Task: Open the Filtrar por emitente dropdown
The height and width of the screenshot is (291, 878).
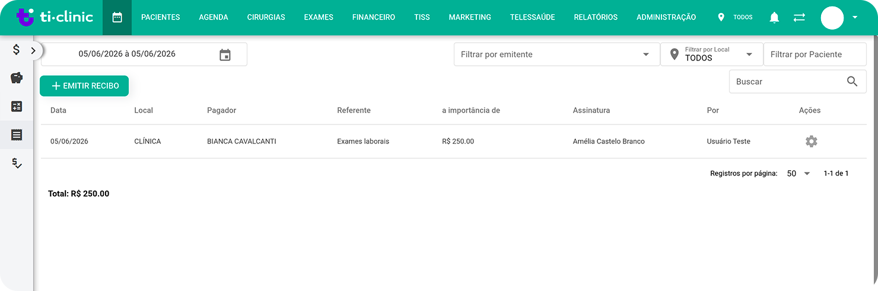Action: click(556, 55)
